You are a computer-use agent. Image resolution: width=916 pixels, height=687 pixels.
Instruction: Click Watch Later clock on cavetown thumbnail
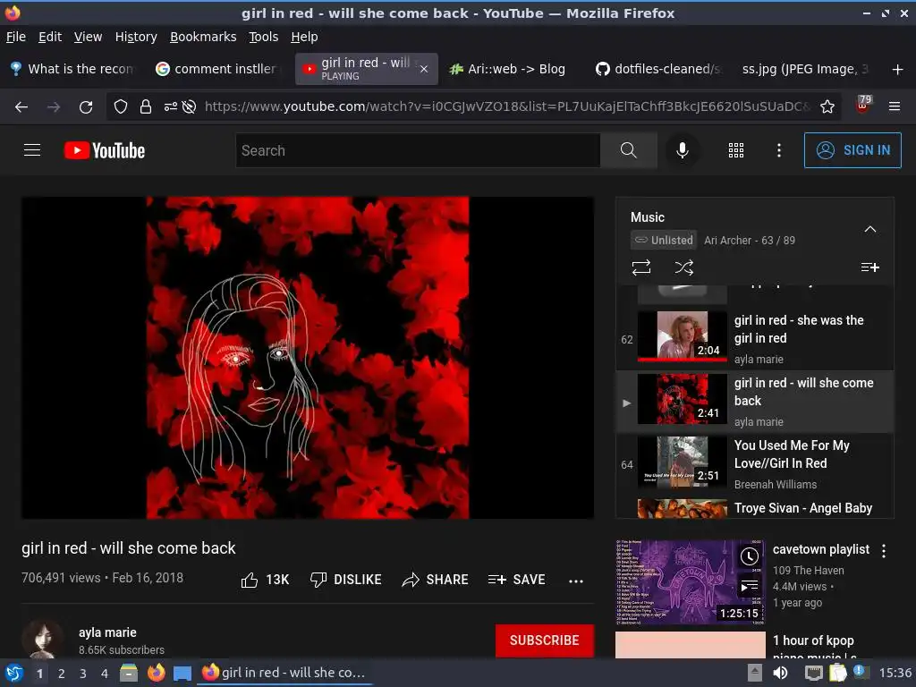click(x=750, y=556)
